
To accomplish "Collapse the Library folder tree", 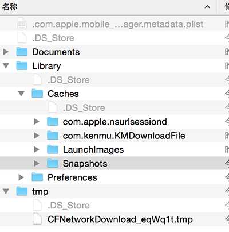I will coord(6,65).
